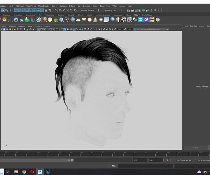This screenshot has height=175, width=210.
Task: Click the V-Ray spotlight cone shelf icon
Action: [x=95, y=20]
